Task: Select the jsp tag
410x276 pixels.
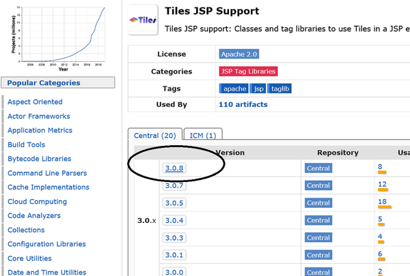Action: 258,89
